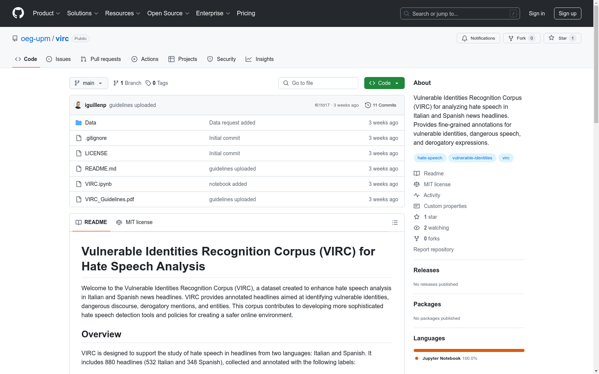View the 1 Branch list

point(127,83)
